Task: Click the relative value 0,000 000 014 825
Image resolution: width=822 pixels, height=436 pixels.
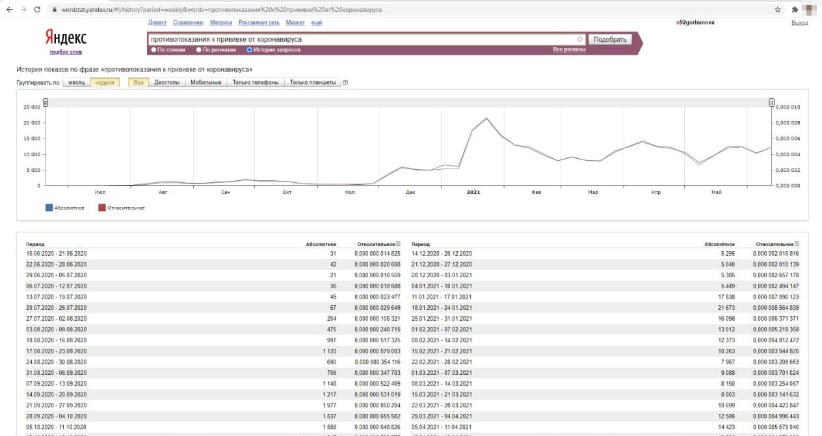Action: [x=378, y=253]
